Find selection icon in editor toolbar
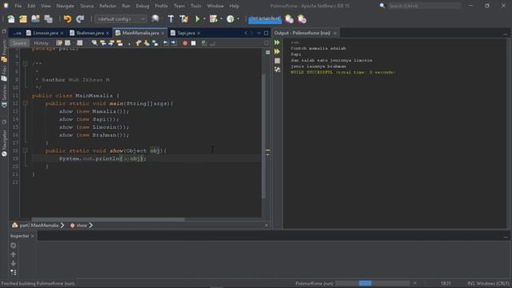 tap(94, 43)
